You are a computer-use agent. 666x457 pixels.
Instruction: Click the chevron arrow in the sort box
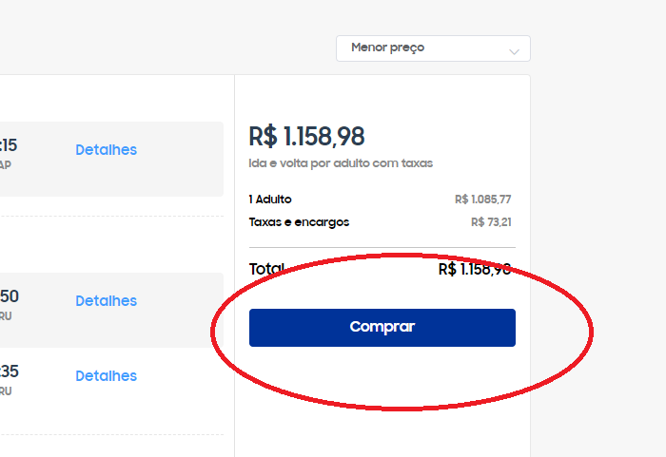(x=515, y=50)
